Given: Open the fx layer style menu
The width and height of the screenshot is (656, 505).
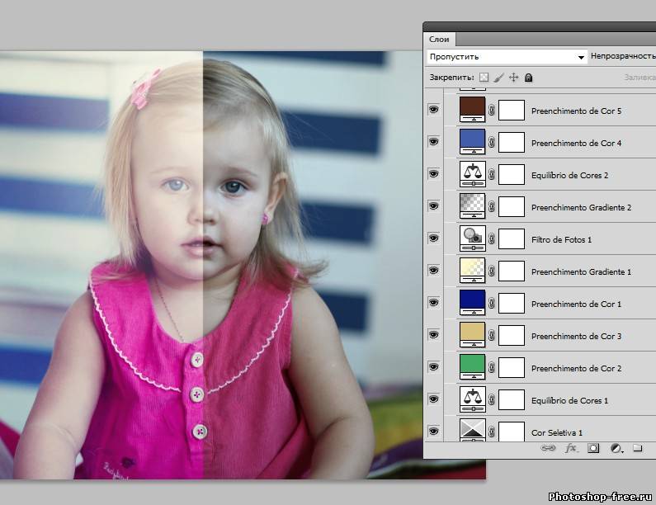Looking at the screenshot, I should coord(570,449).
